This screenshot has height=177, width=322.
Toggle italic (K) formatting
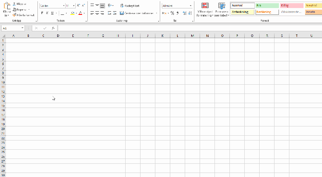pyautogui.click(x=47, y=13)
